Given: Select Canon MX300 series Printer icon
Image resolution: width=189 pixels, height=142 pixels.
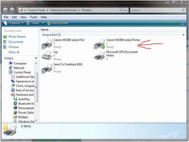Looking at the screenshot, I should coord(99,44).
